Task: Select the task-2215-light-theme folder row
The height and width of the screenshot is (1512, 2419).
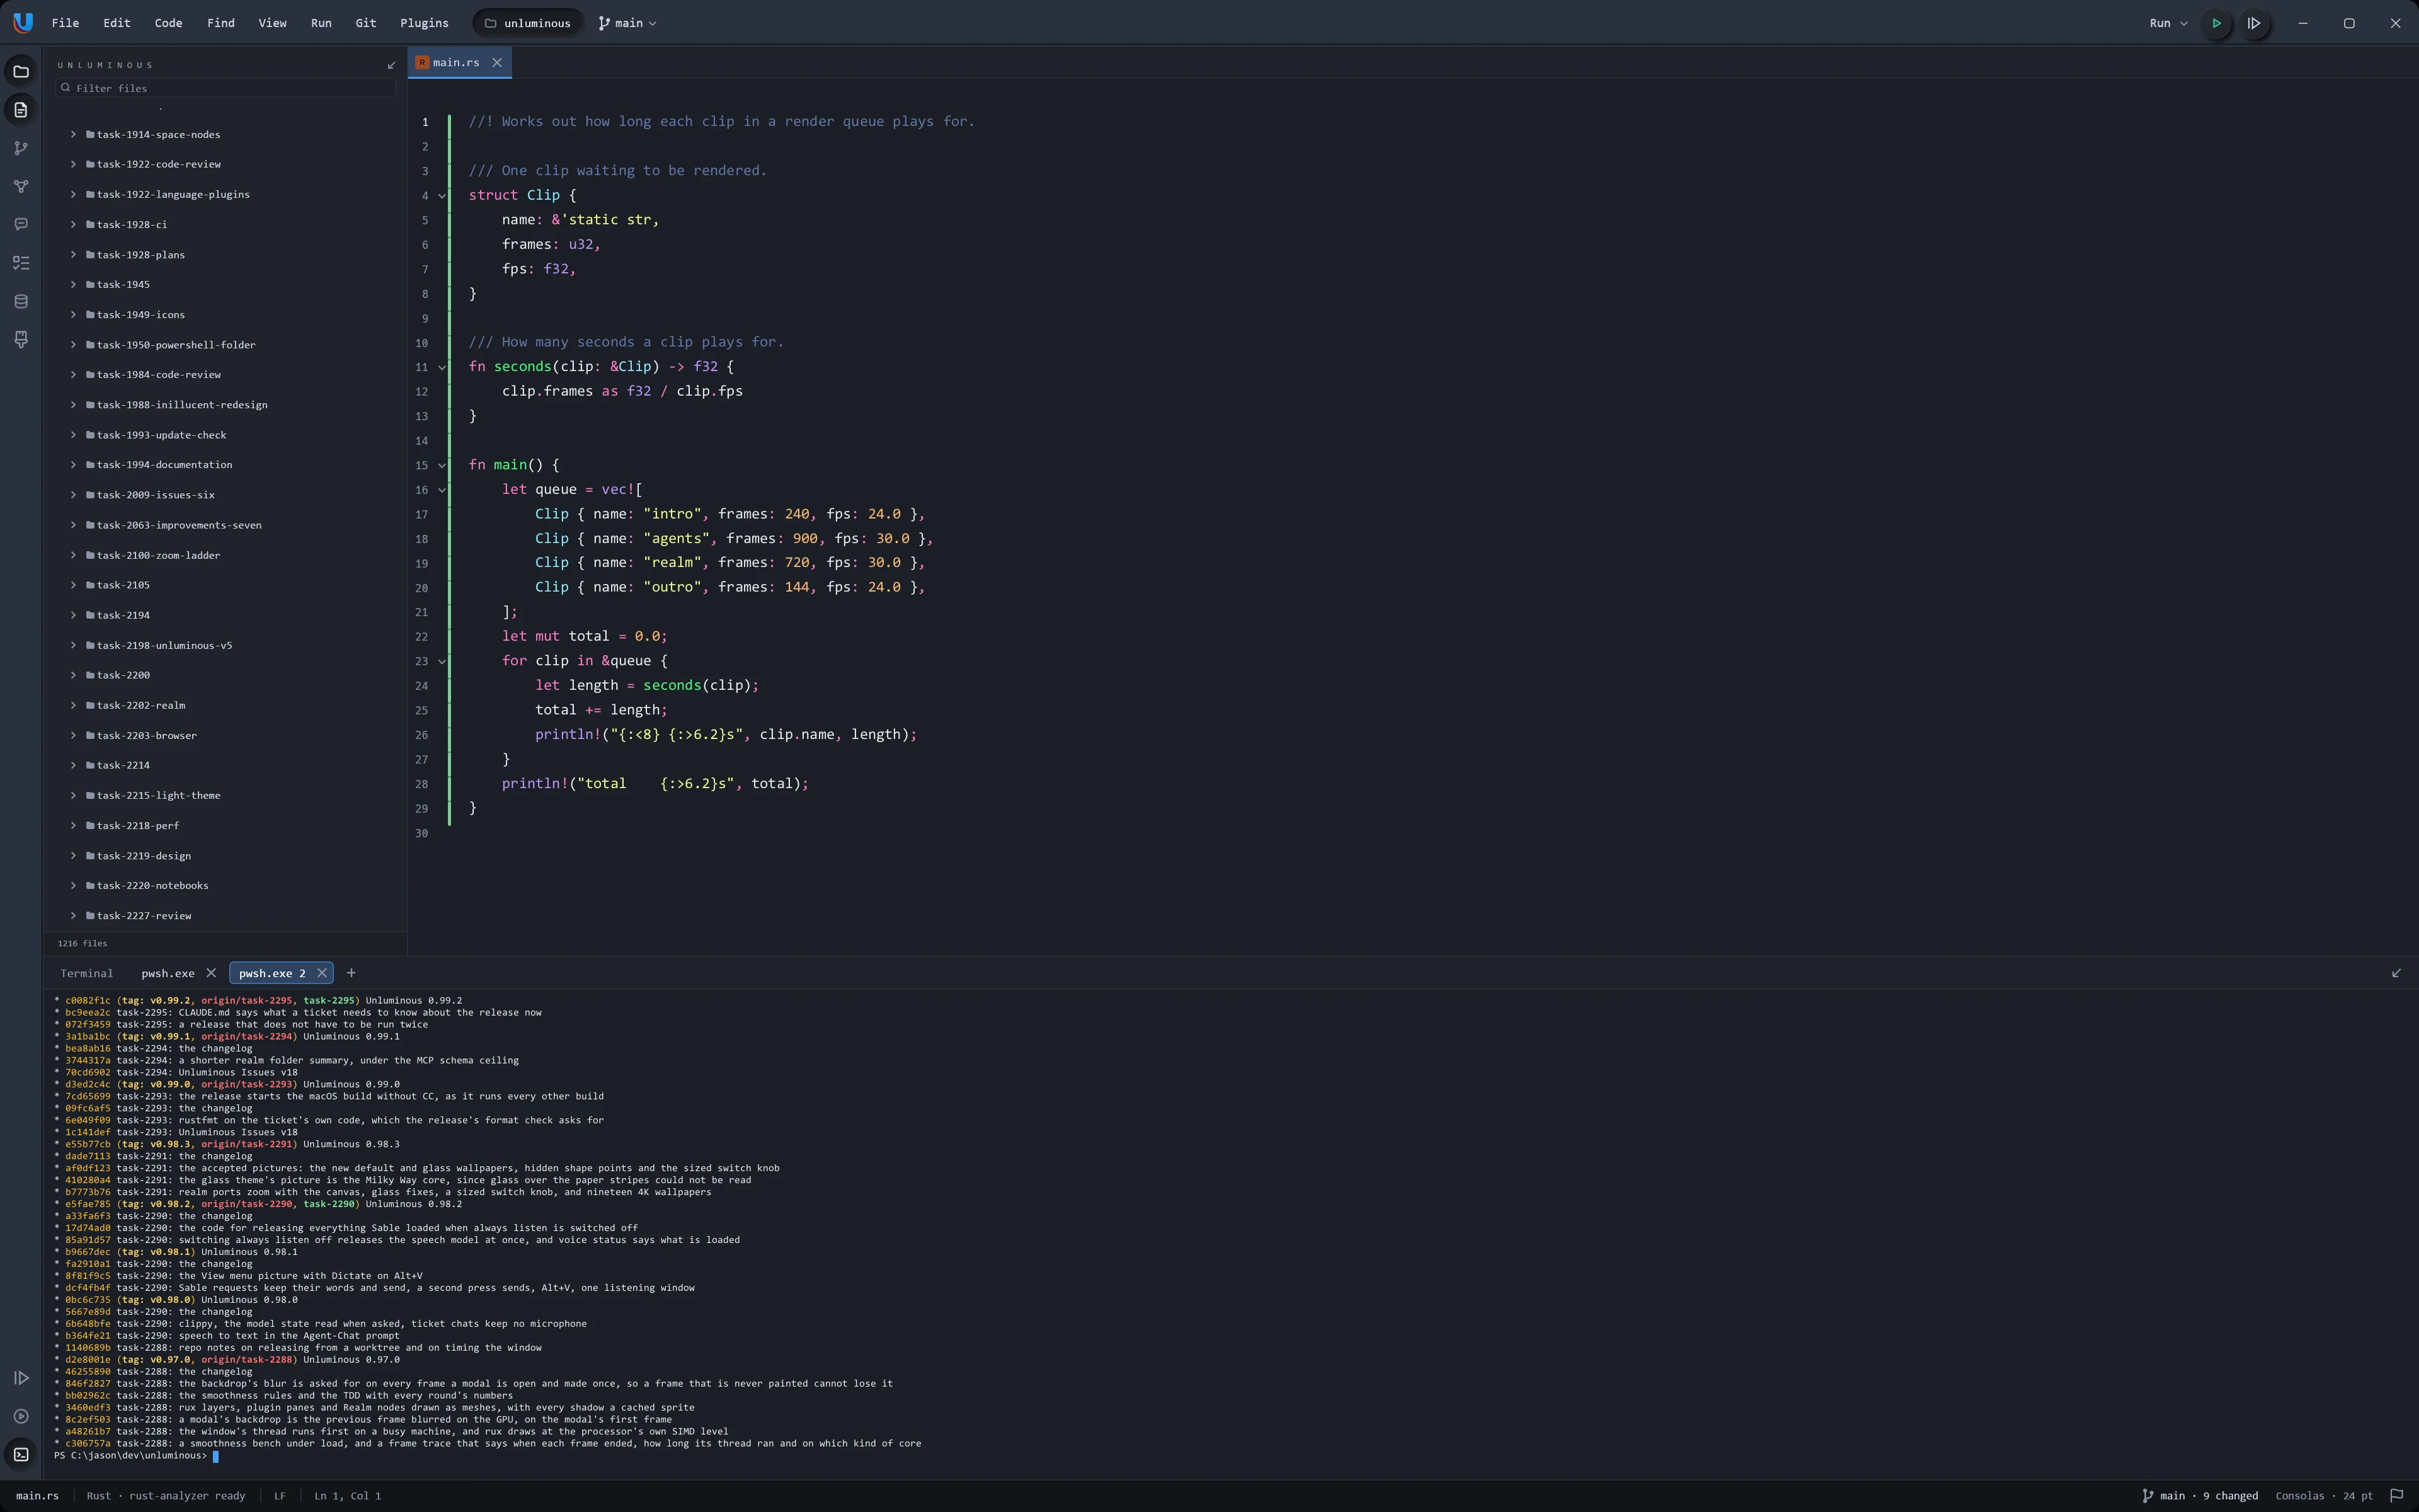Action: (x=226, y=796)
